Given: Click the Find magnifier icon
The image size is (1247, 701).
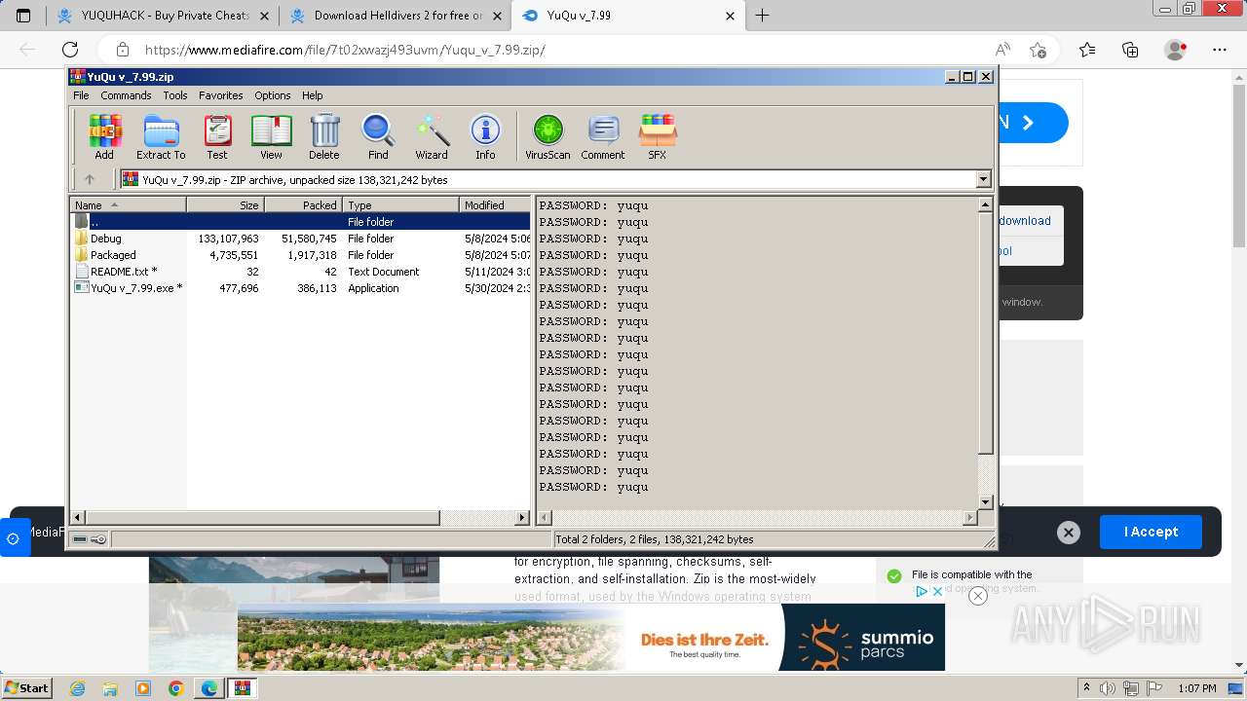Looking at the screenshot, I should coord(378,137).
